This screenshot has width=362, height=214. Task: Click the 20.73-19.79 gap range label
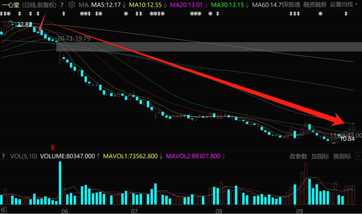point(74,38)
